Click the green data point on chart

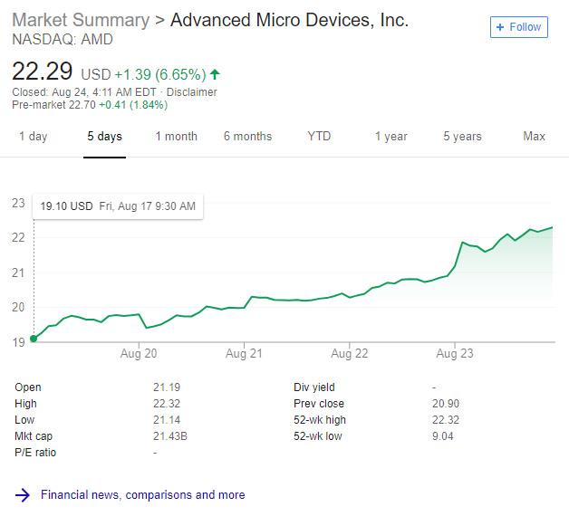tap(34, 340)
